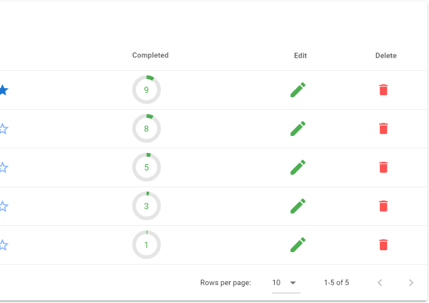Viewport: 429px width, 303px height.
Task: Click the circular progress ring showing 9
Action: click(x=146, y=90)
